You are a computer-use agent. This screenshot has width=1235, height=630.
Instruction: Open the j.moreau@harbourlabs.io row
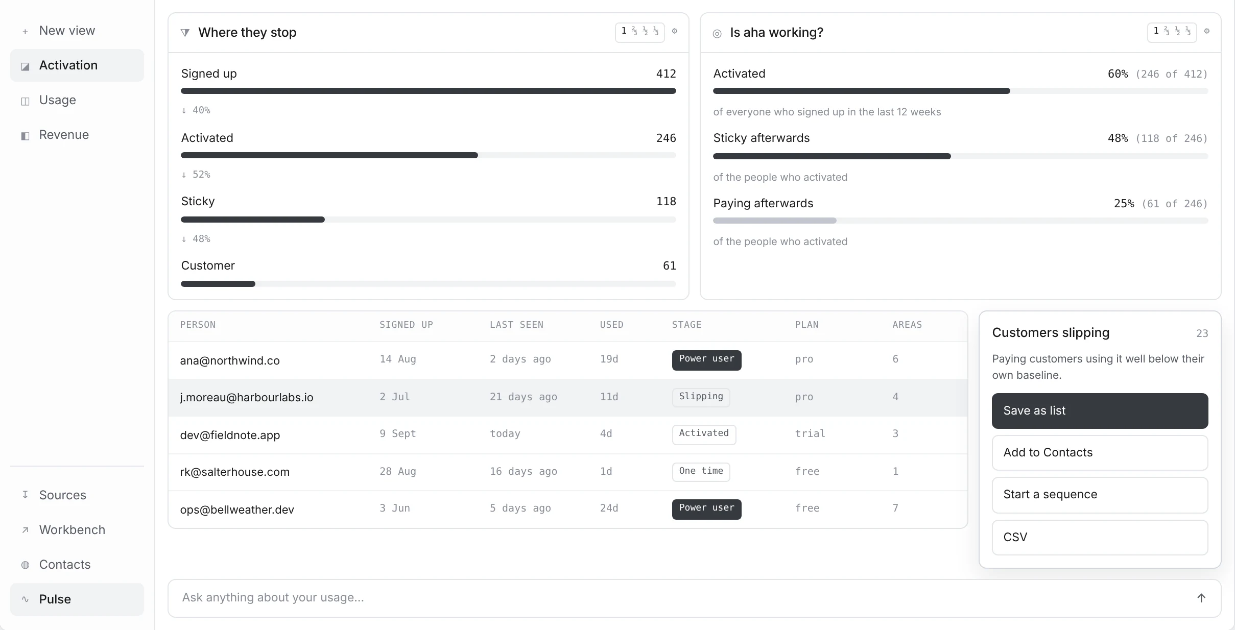pyautogui.click(x=568, y=398)
